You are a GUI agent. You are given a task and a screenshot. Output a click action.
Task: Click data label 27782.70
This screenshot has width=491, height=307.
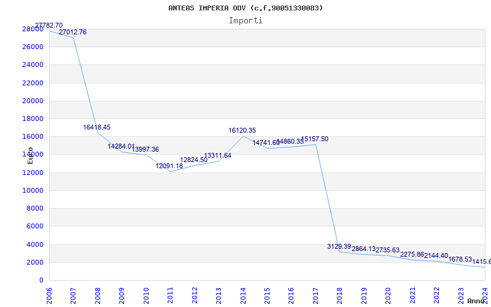[x=48, y=25]
